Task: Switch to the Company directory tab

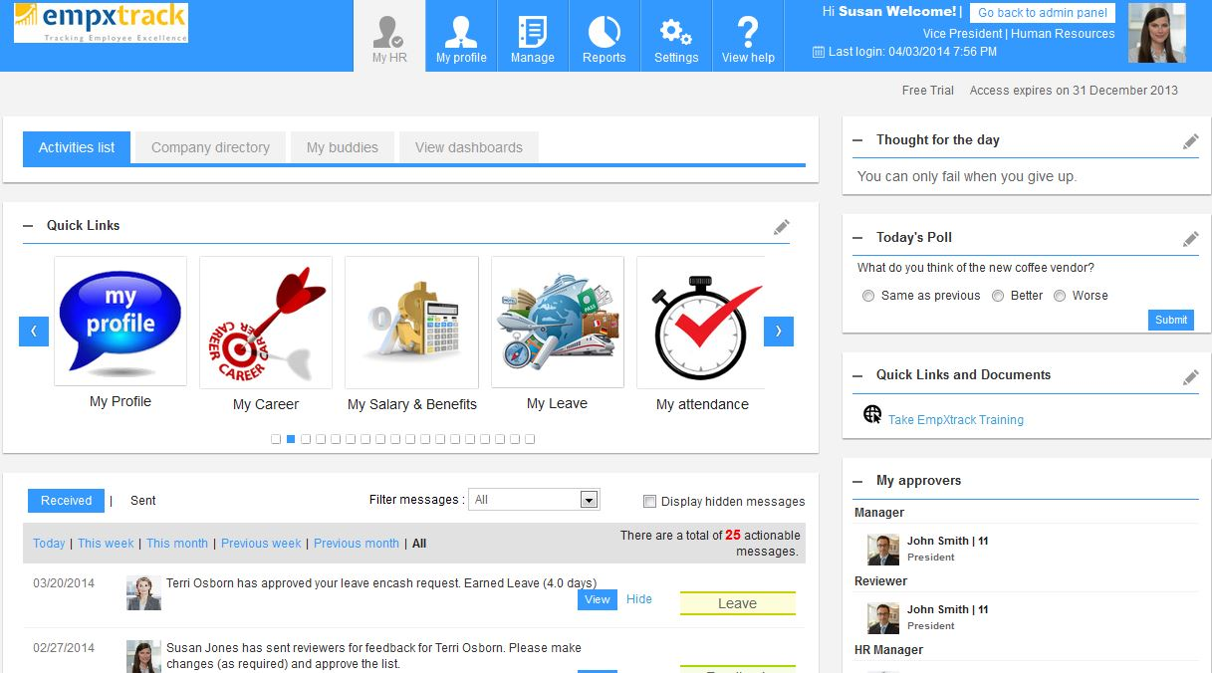Action: (x=209, y=146)
